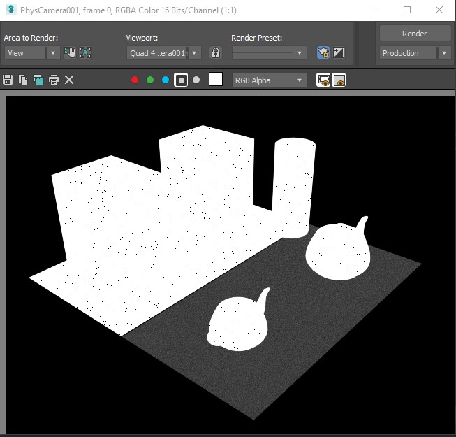456x437 pixels.
Task: Click the Clone Rendered Frame Window icon
Action: pos(38,80)
